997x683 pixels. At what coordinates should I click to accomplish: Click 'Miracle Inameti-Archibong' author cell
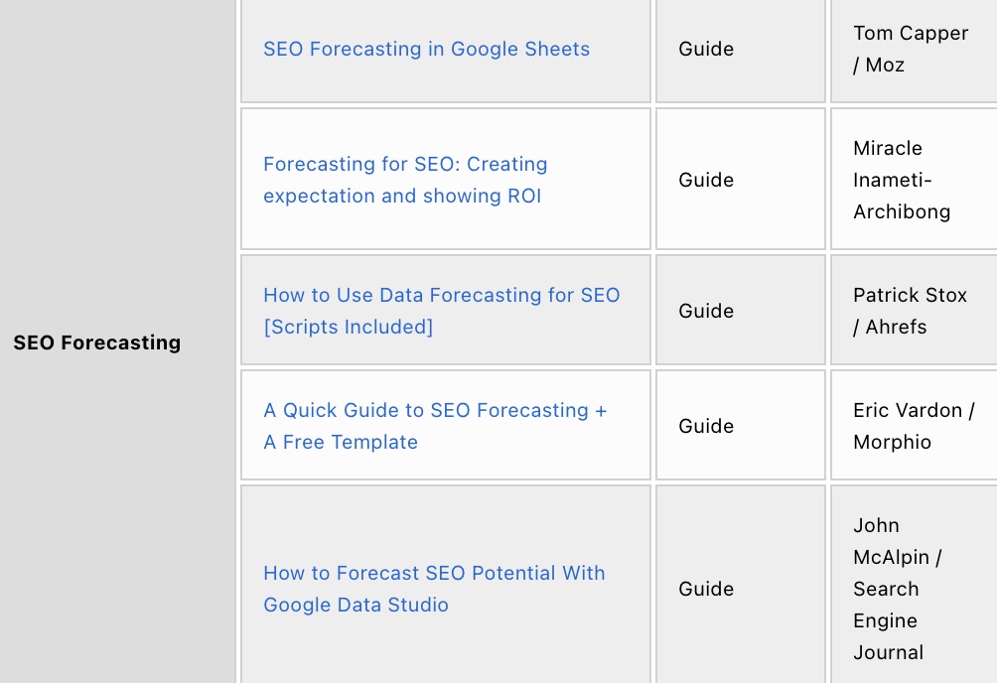[x=914, y=180]
